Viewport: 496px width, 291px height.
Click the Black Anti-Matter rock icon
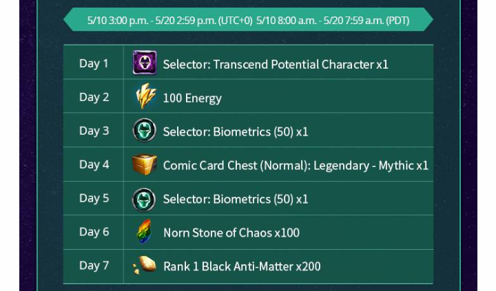pos(145,265)
